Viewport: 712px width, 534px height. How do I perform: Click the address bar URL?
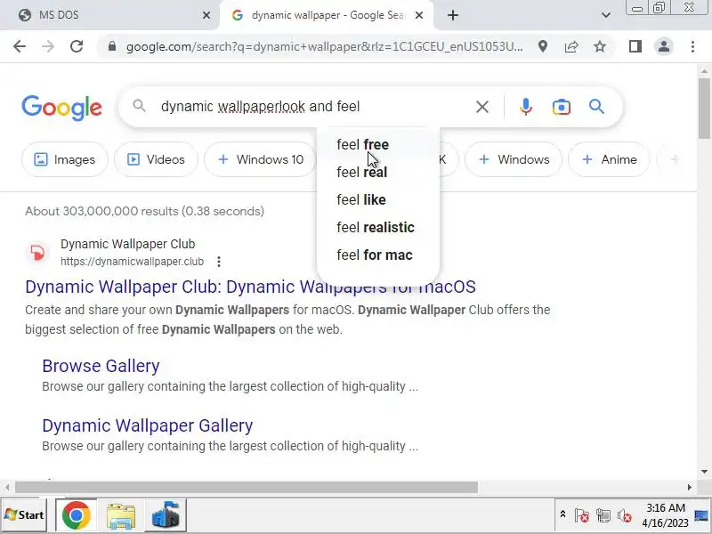point(324,46)
